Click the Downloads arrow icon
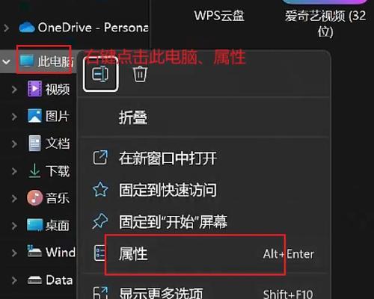 [34, 170]
